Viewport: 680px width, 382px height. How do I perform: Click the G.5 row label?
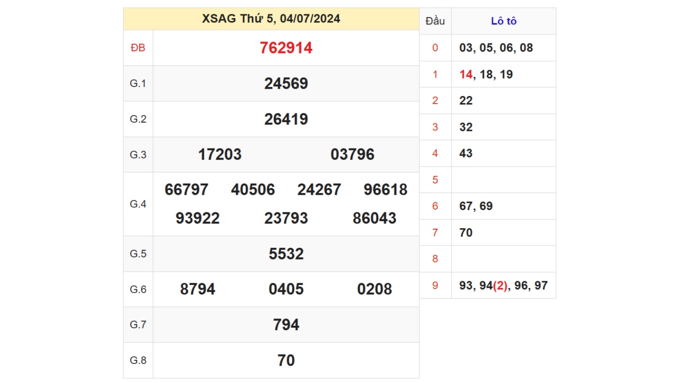pos(138,254)
